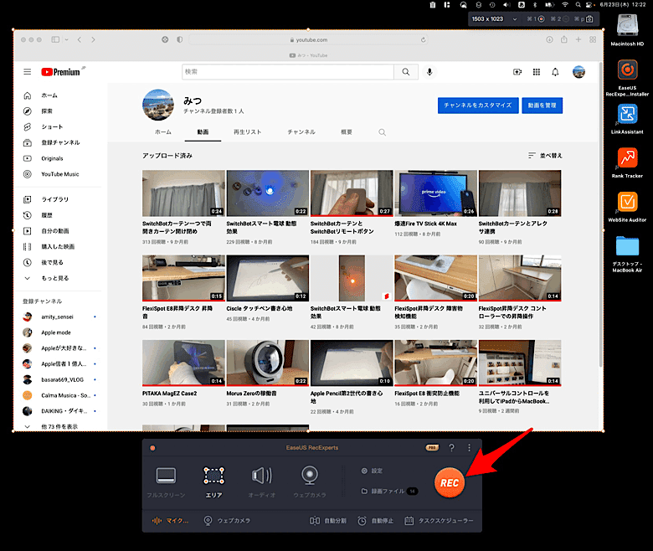Open the recorded files list (録画ファイル)
Screen dimensions: 653x551
pyautogui.click(x=389, y=491)
